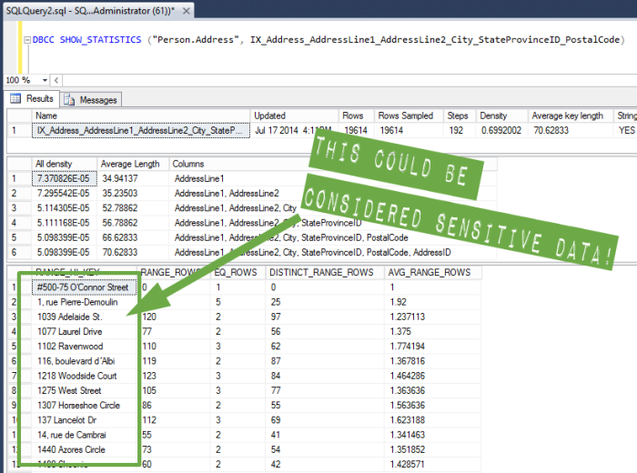Select the 1275 West Street cell
The height and width of the screenshot is (473, 637).
click(x=84, y=390)
